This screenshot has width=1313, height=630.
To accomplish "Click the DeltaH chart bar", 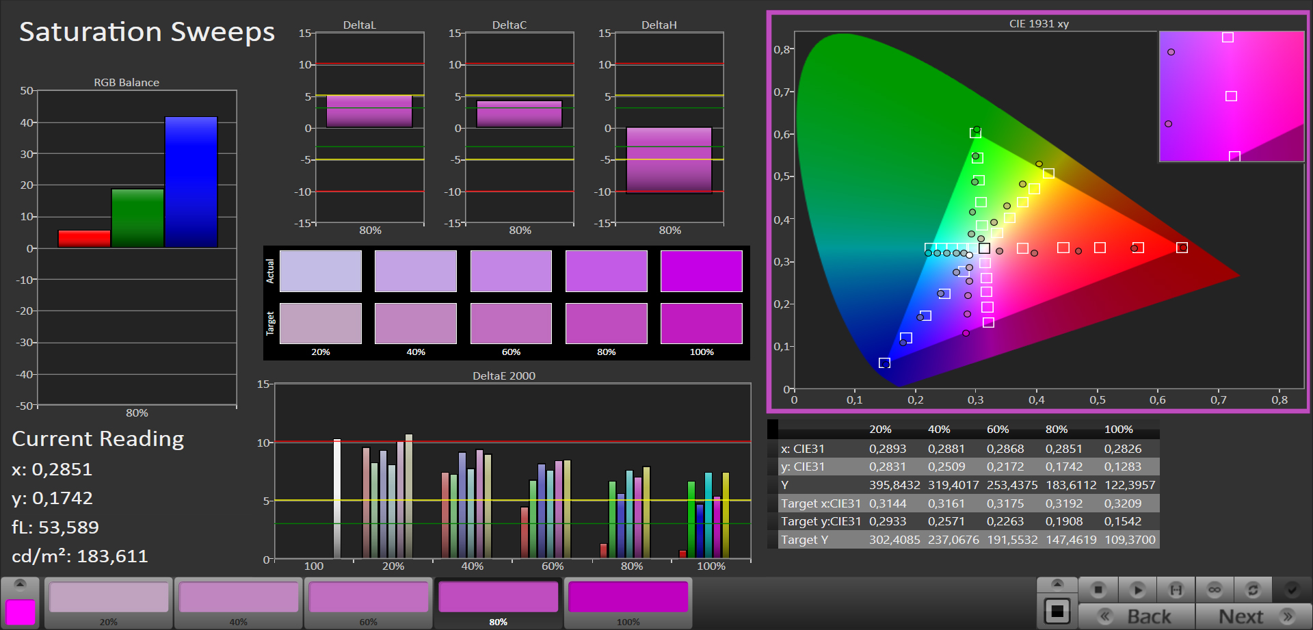I will (x=669, y=160).
